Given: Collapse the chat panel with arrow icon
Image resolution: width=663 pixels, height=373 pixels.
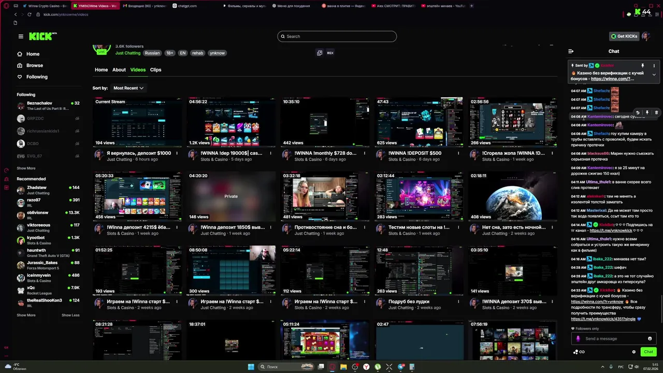Looking at the screenshot, I should tap(571, 51).
